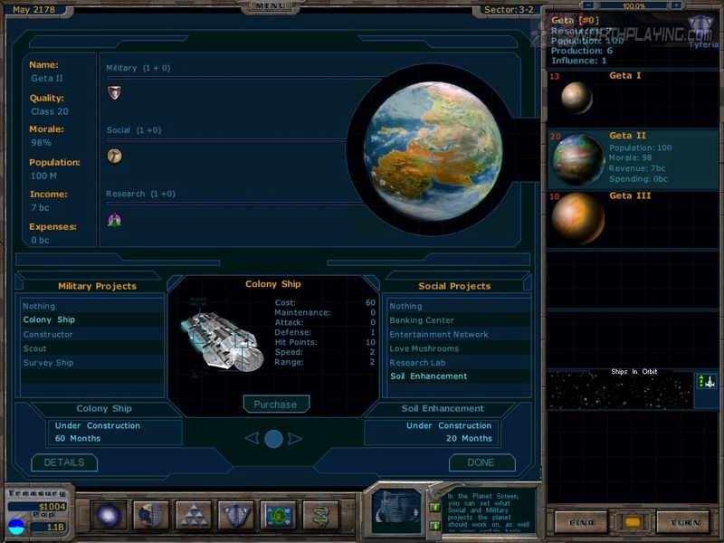Select Constructor in Military Projects list

pyautogui.click(x=48, y=334)
